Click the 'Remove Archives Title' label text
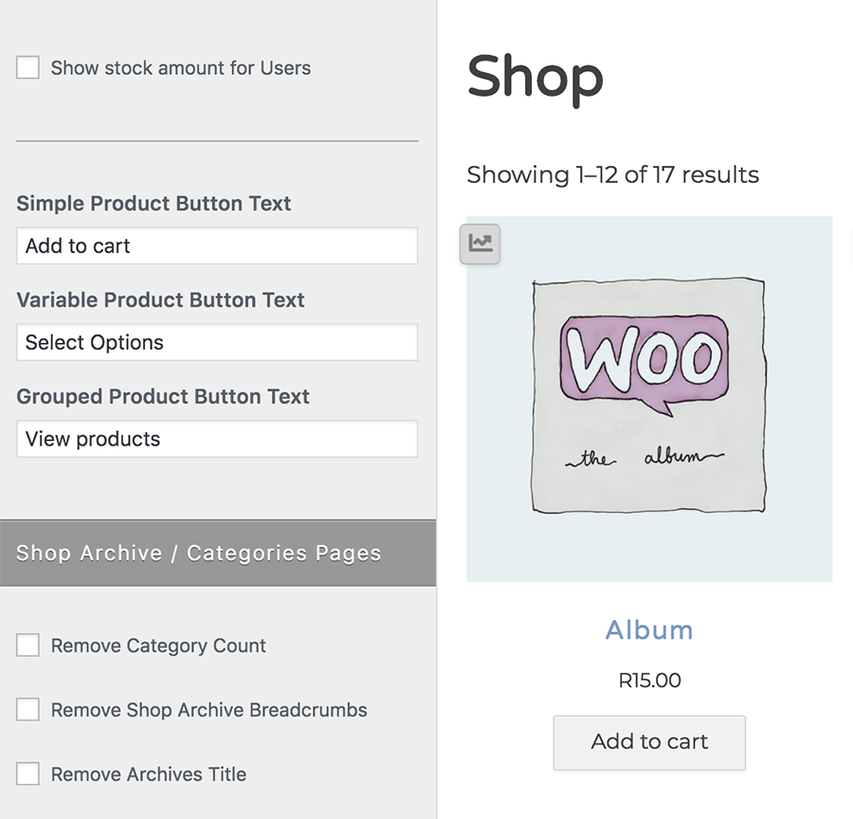The image size is (853, 819). click(149, 774)
